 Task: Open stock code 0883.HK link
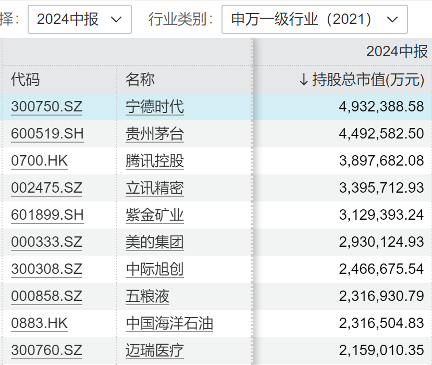[40, 323]
